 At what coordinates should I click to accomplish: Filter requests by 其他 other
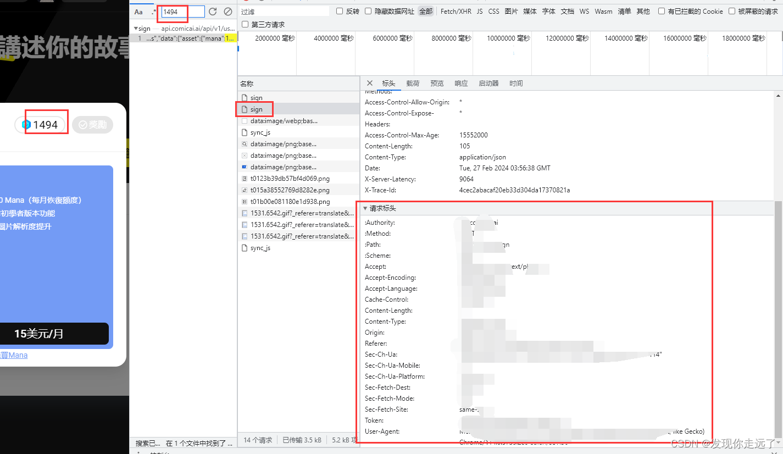(643, 11)
